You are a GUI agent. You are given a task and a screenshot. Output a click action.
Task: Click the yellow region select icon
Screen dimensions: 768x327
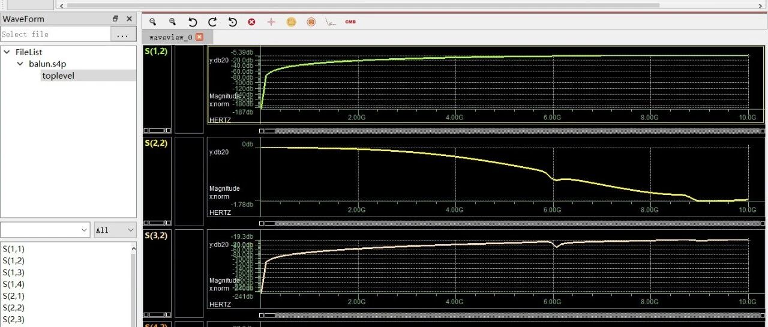click(291, 22)
